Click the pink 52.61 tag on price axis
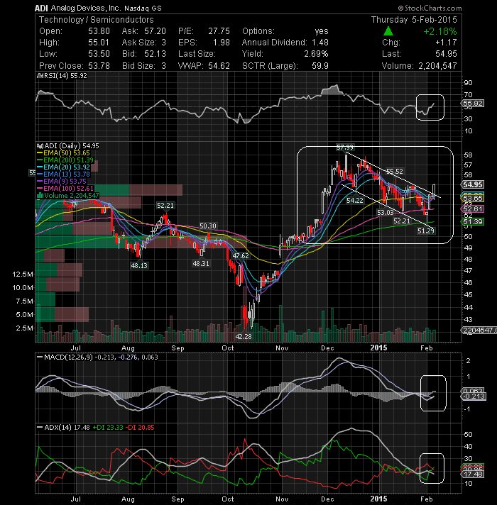Screen dimensions: 497x505 (473, 209)
